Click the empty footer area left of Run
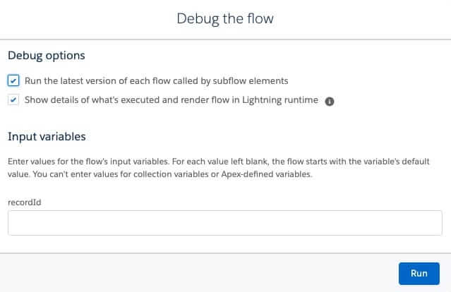The height and width of the screenshot is (292, 451). click(198, 273)
